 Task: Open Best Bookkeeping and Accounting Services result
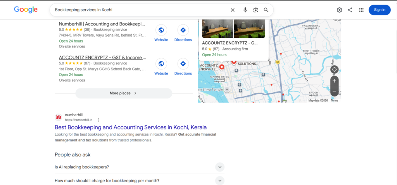131,127
